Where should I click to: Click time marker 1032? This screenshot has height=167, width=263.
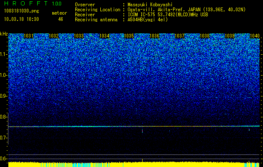coord(54,35)
